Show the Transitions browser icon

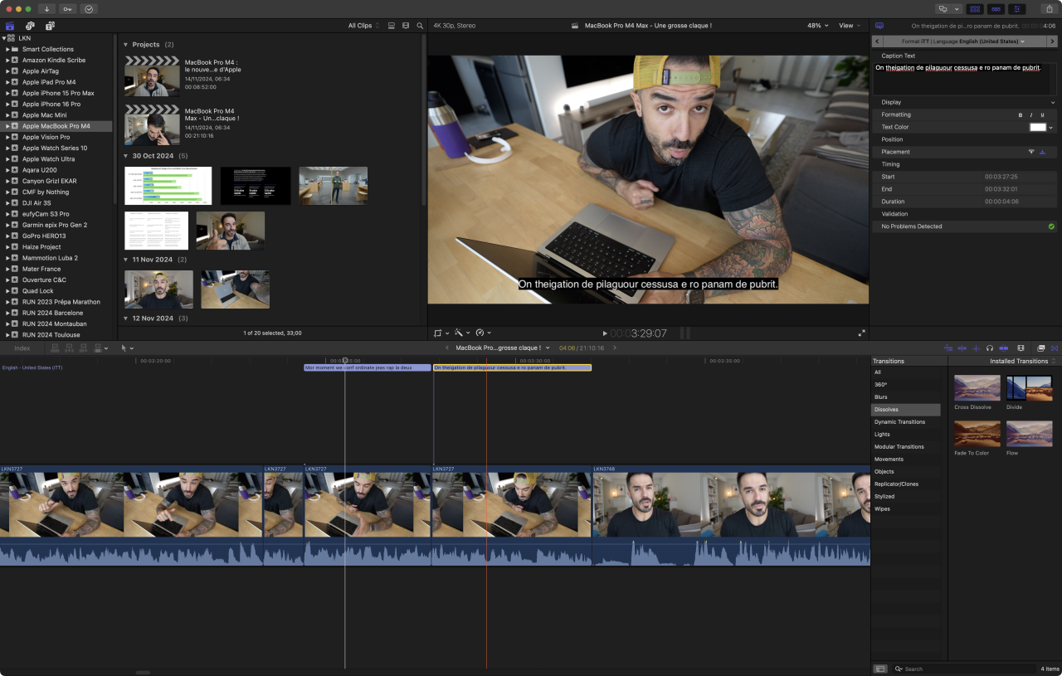click(x=1055, y=348)
